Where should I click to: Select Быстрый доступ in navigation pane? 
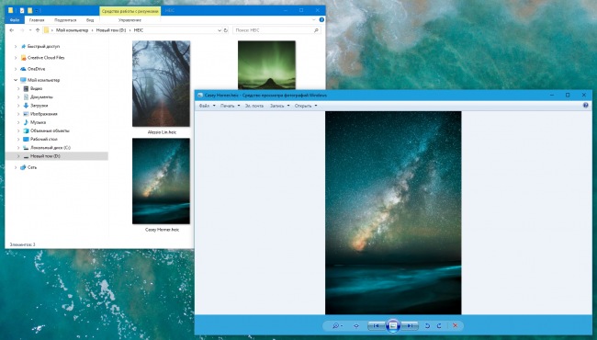click(43, 47)
